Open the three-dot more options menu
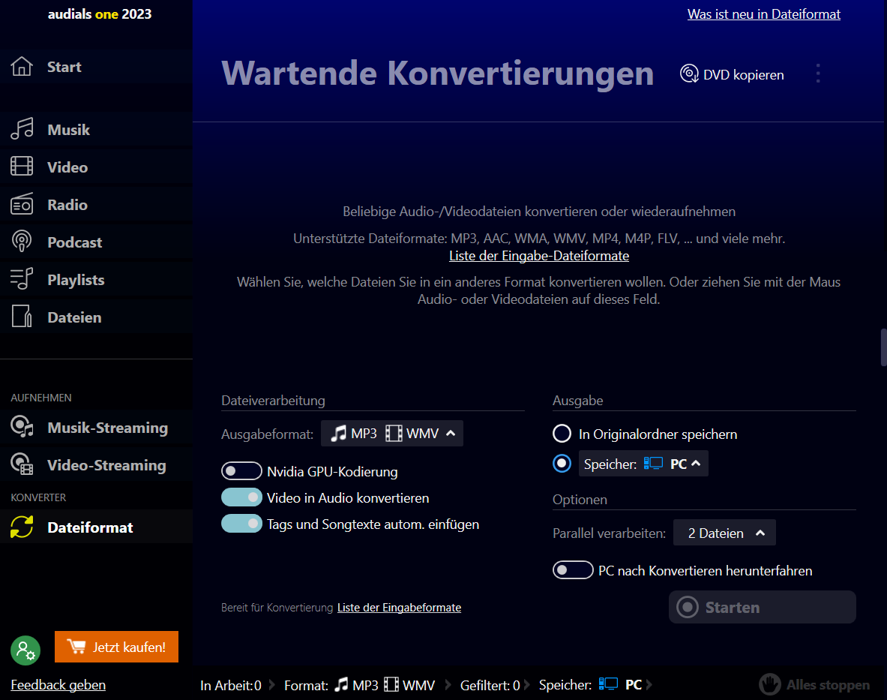This screenshot has width=887, height=700. [x=818, y=74]
